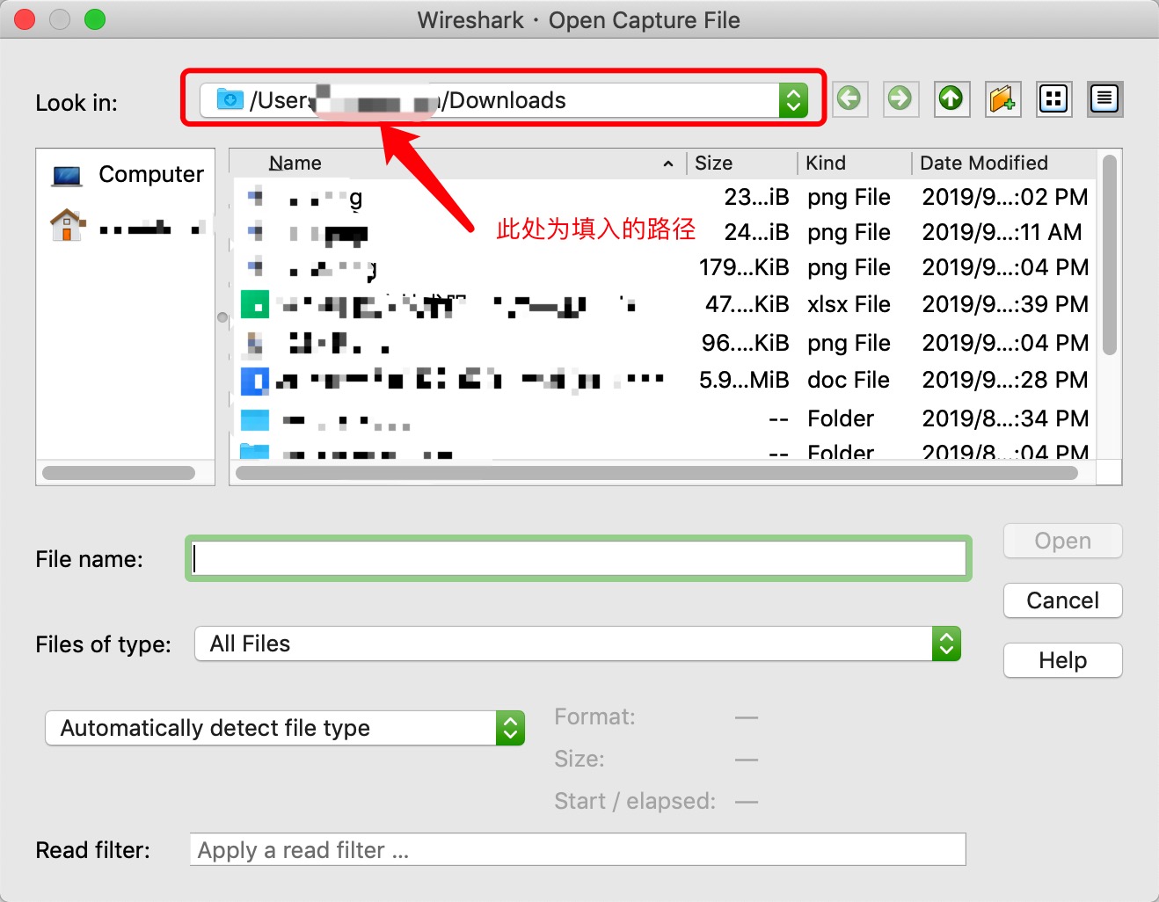Navigate back to the previous folder
The image size is (1159, 902).
pos(849,99)
